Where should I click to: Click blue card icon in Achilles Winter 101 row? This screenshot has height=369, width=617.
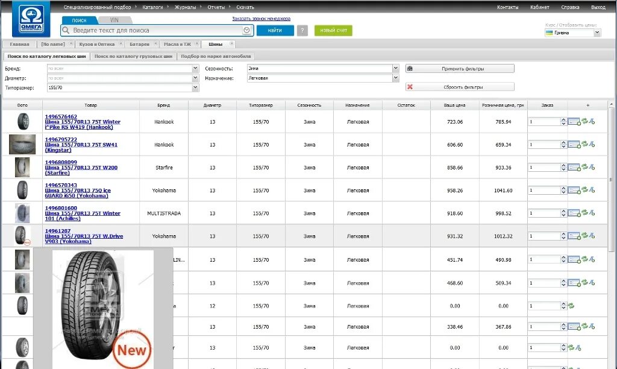pos(574,213)
